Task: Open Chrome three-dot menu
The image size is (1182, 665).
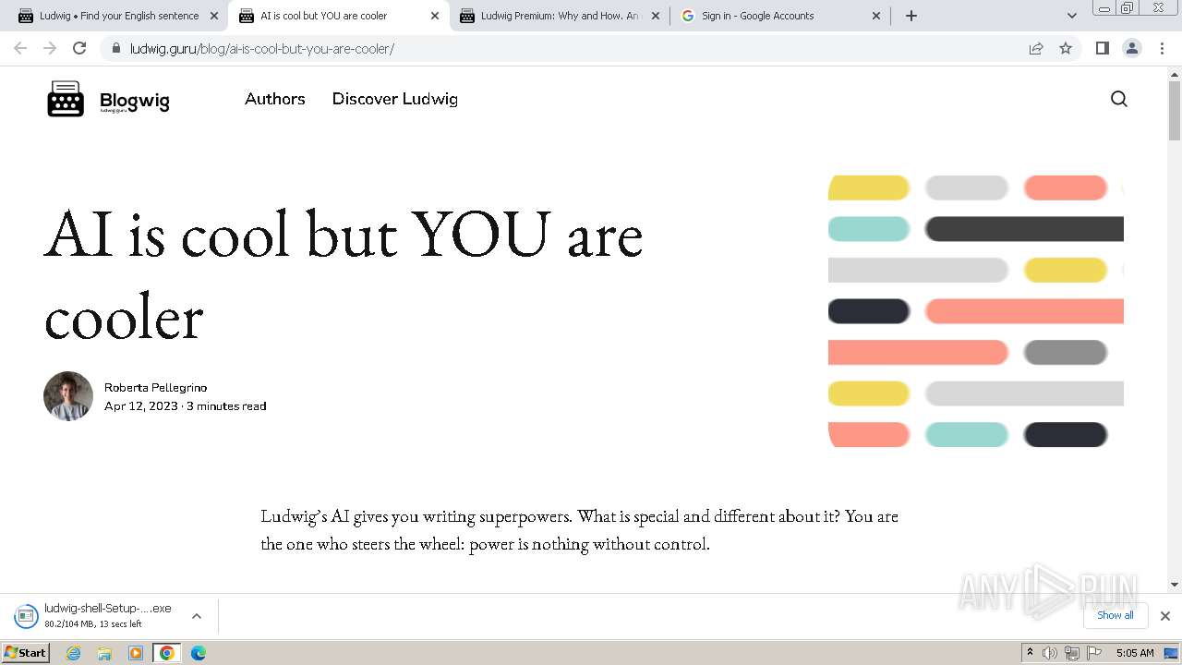Action: (x=1162, y=48)
